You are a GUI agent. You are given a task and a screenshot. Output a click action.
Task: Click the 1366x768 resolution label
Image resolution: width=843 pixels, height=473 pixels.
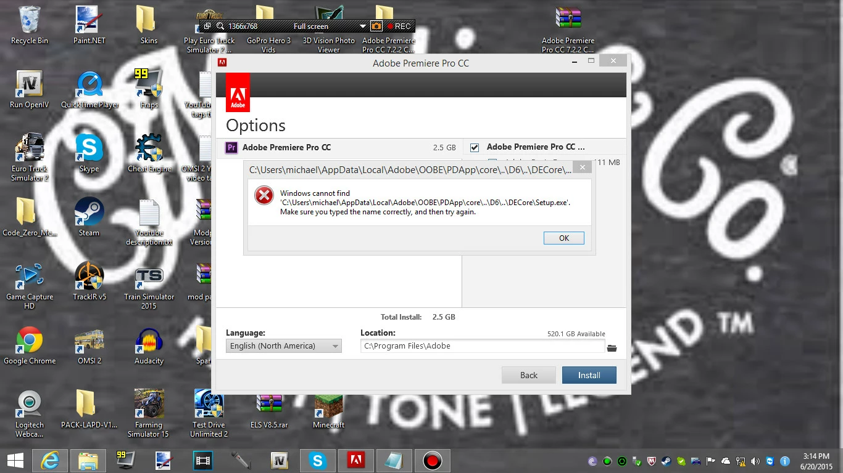pyautogui.click(x=243, y=26)
